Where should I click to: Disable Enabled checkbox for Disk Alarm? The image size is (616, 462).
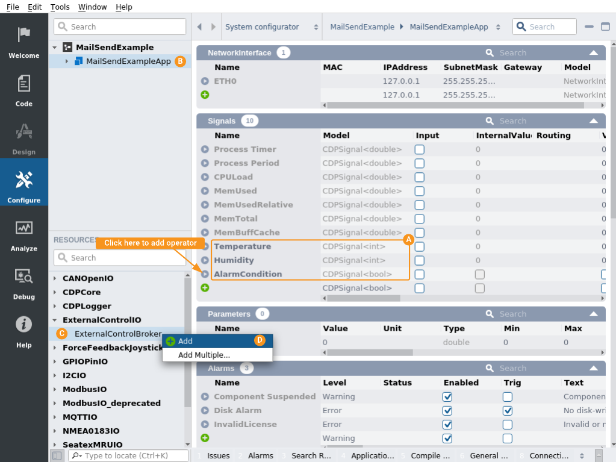[447, 410]
